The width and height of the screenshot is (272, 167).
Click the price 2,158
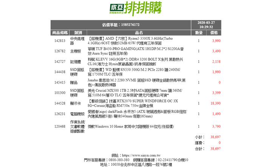coord(216,62)
